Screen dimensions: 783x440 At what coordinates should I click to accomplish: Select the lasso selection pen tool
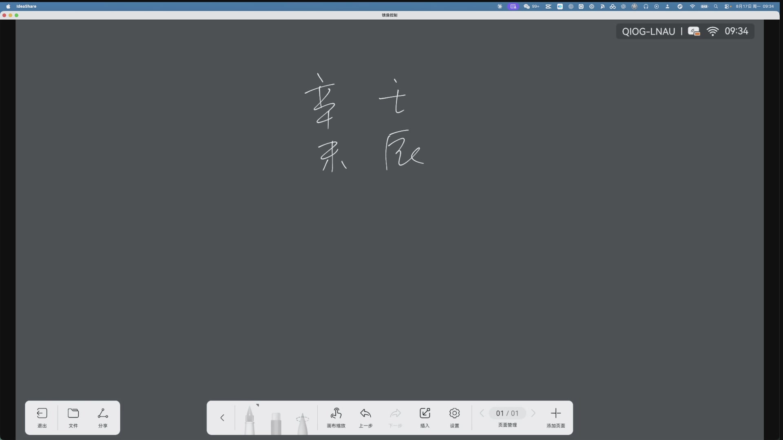click(302, 423)
